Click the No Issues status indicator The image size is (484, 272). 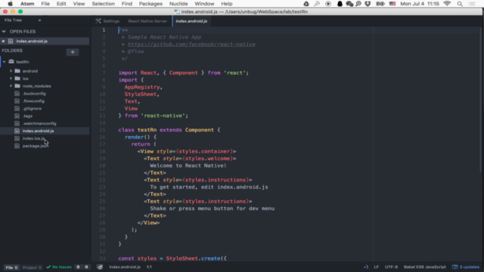coord(59,267)
